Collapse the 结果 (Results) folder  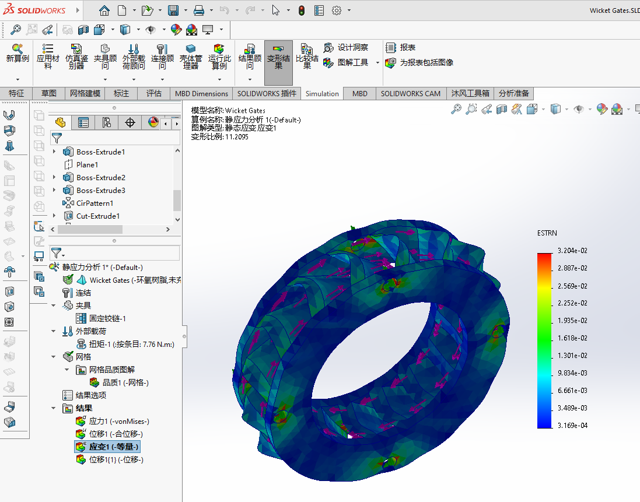[x=54, y=408]
